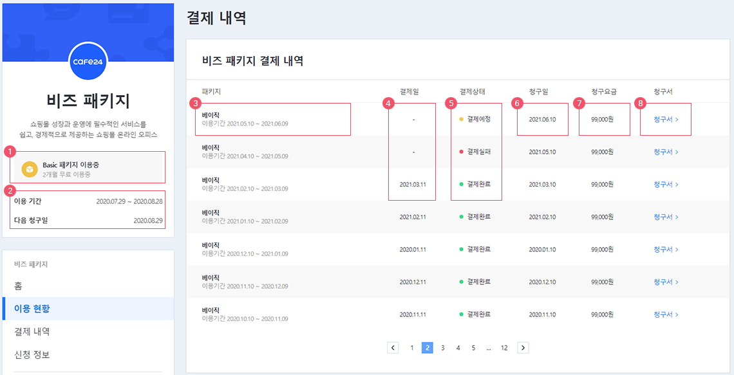Click the 청구요금 column header
The width and height of the screenshot is (734, 375).
coord(604,91)
